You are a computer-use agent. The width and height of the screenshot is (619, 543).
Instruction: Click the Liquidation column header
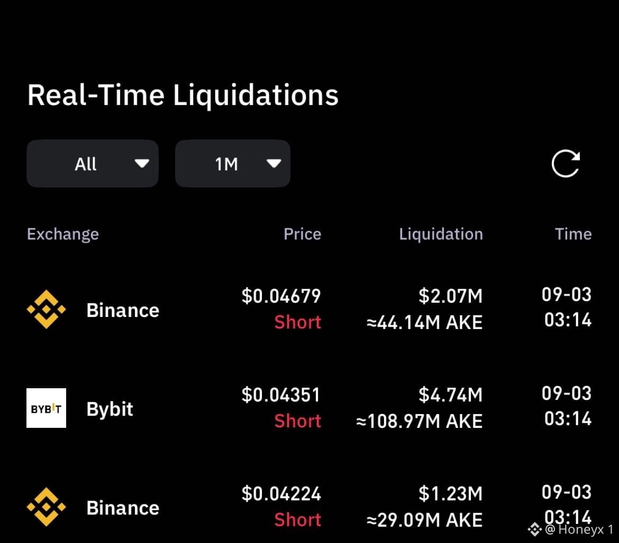click(x=441, y=234)
